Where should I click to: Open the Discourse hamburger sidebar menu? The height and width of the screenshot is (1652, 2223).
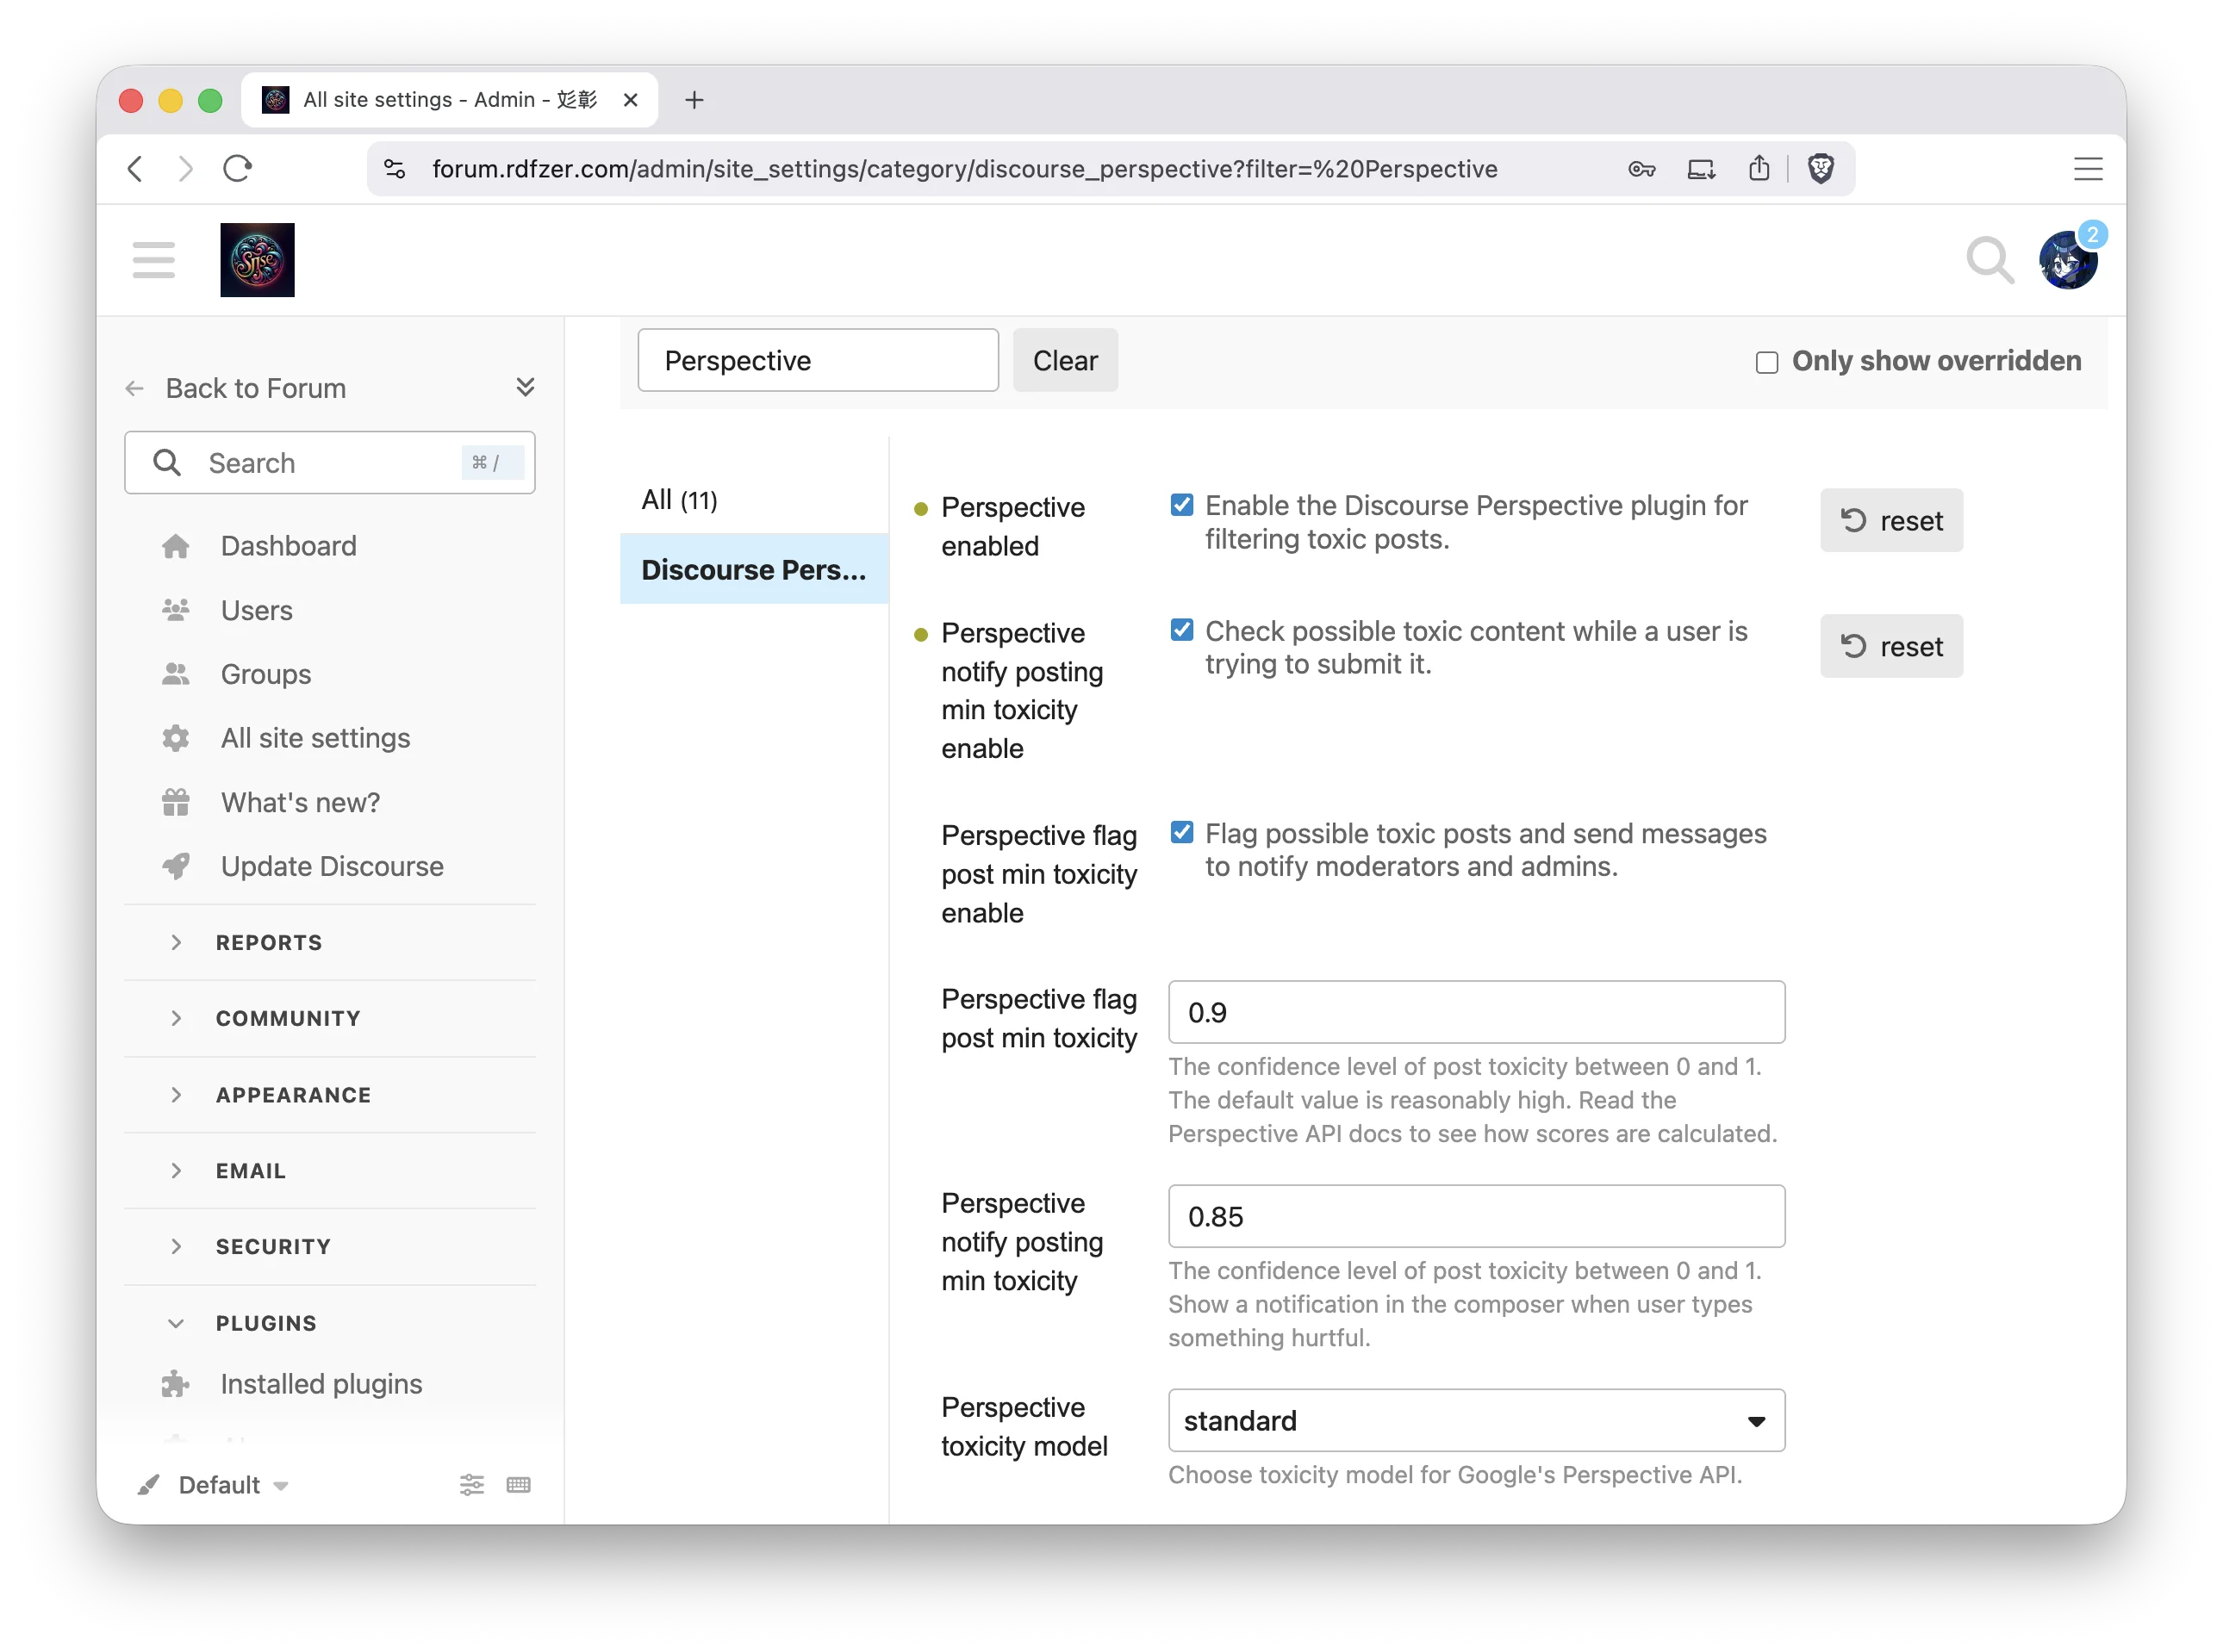(153, 260)
